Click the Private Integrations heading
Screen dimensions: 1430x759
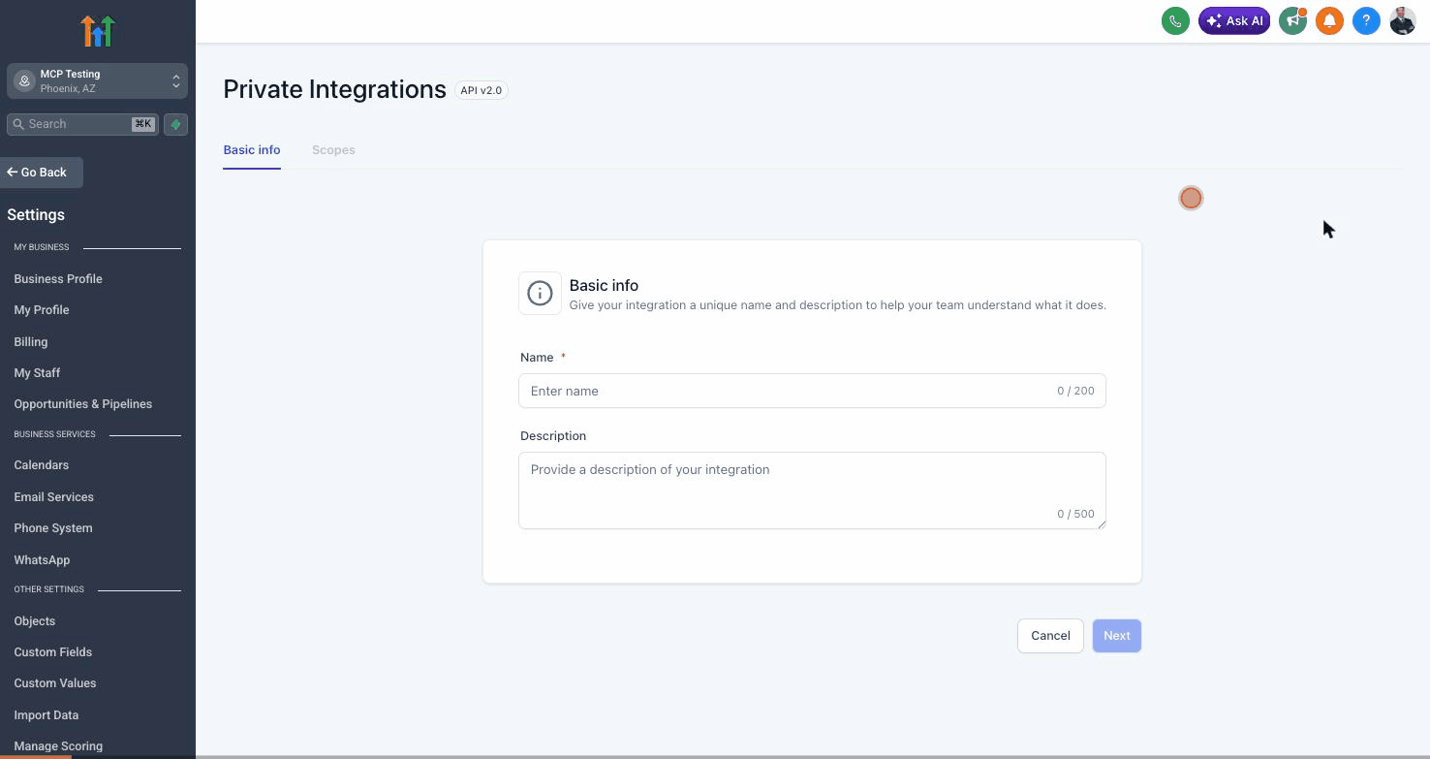(x=334, y=89)
